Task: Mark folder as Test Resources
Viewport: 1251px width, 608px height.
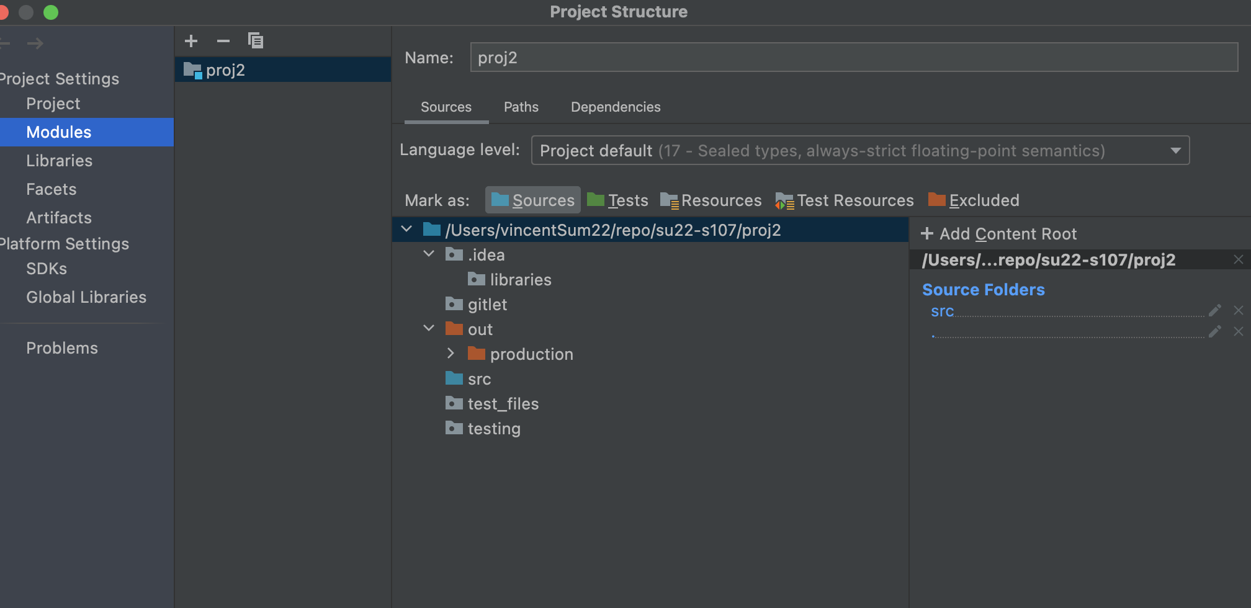Action: (x=845, y=200)
